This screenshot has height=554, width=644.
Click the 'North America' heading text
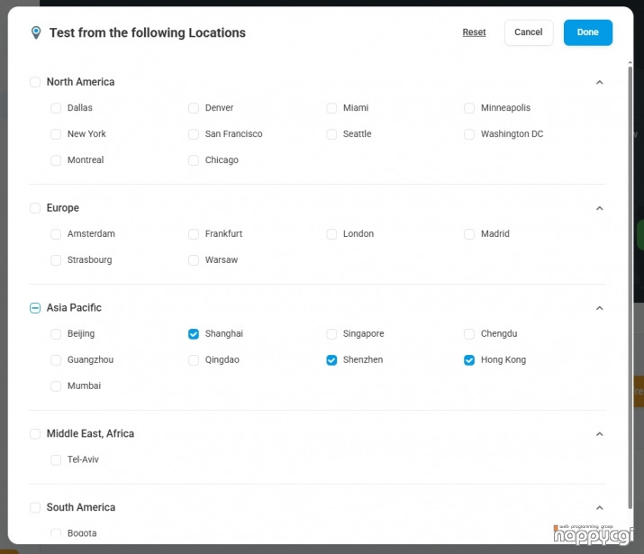(80, 82)
